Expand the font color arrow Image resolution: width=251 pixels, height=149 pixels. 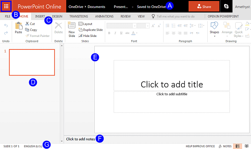137,33
